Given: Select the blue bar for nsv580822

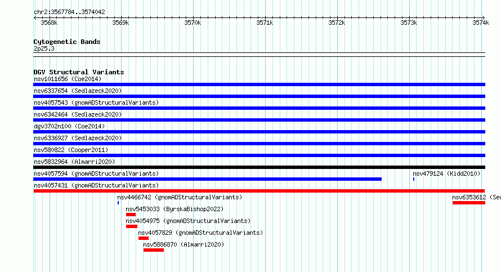Looking at the screenshot, I should point(259,155).
